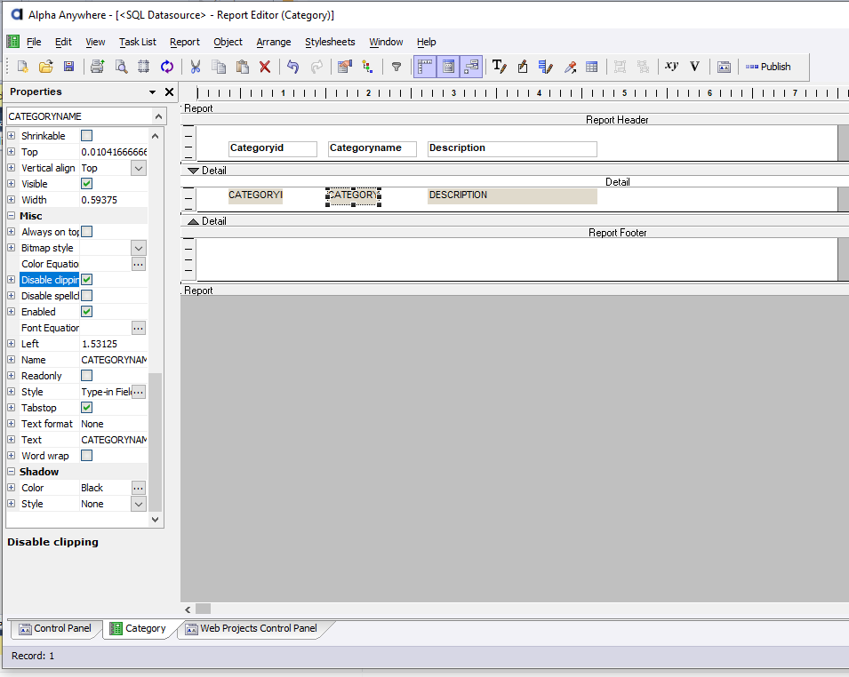Click the Publish button
This screenshot has width=849, height=677.
[768, 67]
